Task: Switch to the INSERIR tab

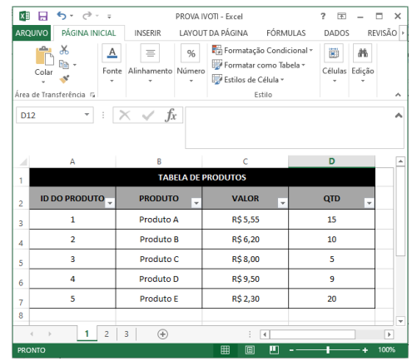Action: [x=147, y=33]
